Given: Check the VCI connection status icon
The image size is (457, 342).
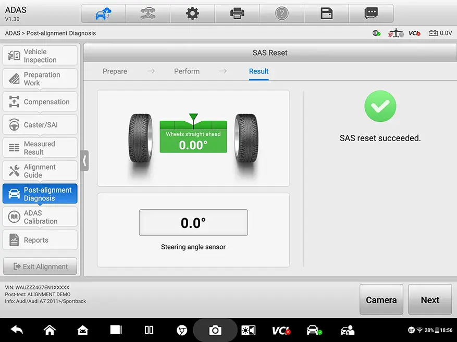Looking at the screenshot, I should click(414, 32).
